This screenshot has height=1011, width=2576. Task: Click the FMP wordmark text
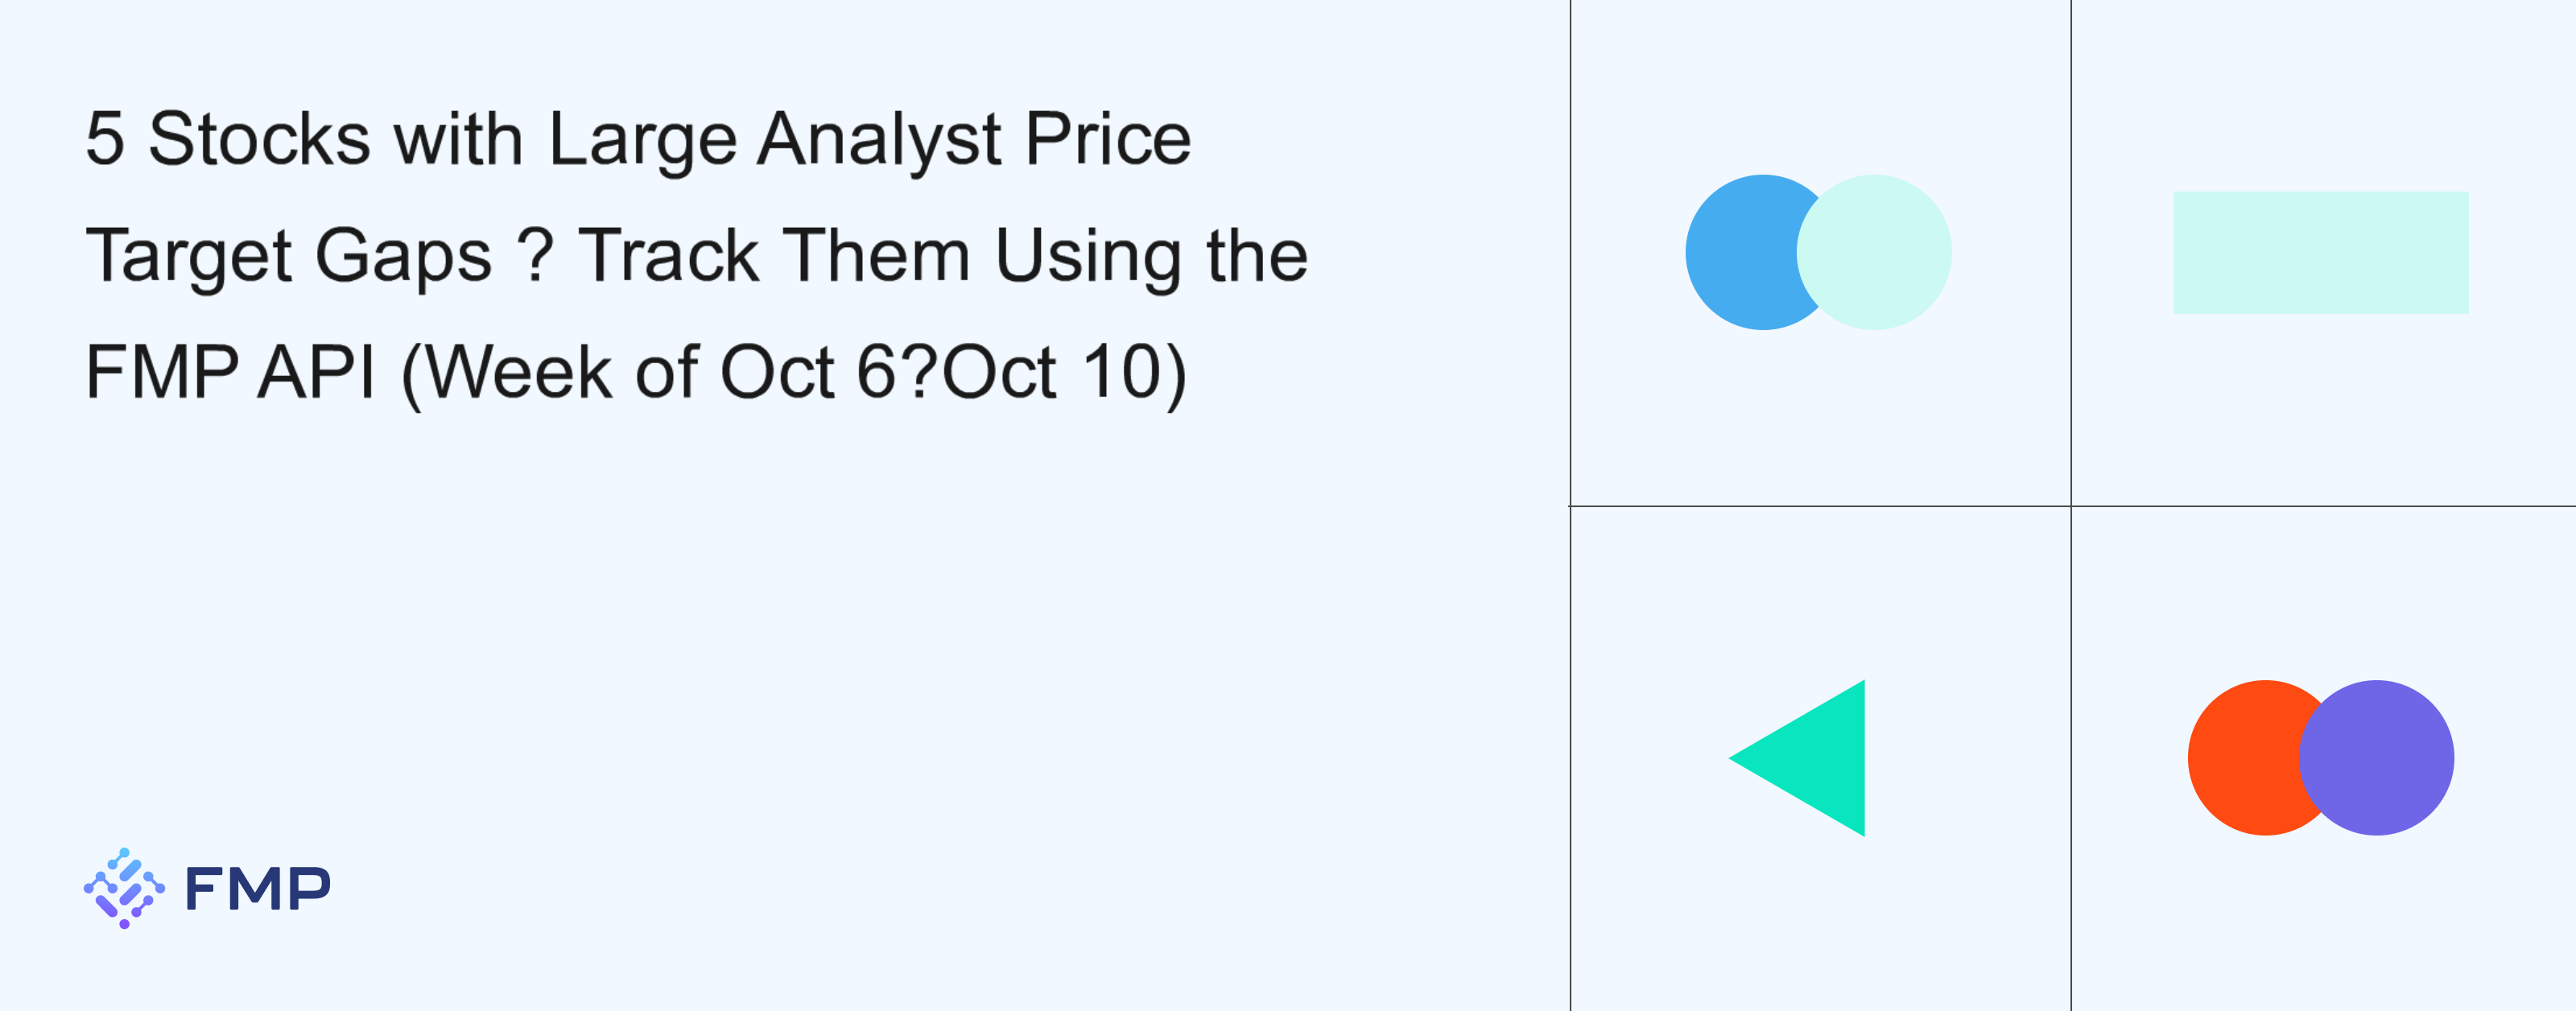(x=257, y=888)
